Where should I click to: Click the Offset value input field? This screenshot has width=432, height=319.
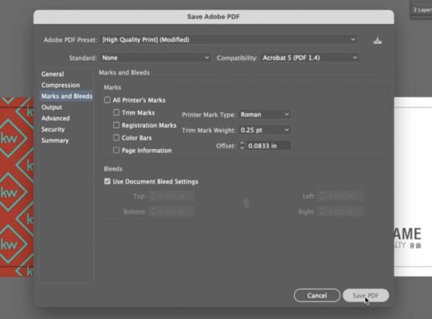coord(269,146)
